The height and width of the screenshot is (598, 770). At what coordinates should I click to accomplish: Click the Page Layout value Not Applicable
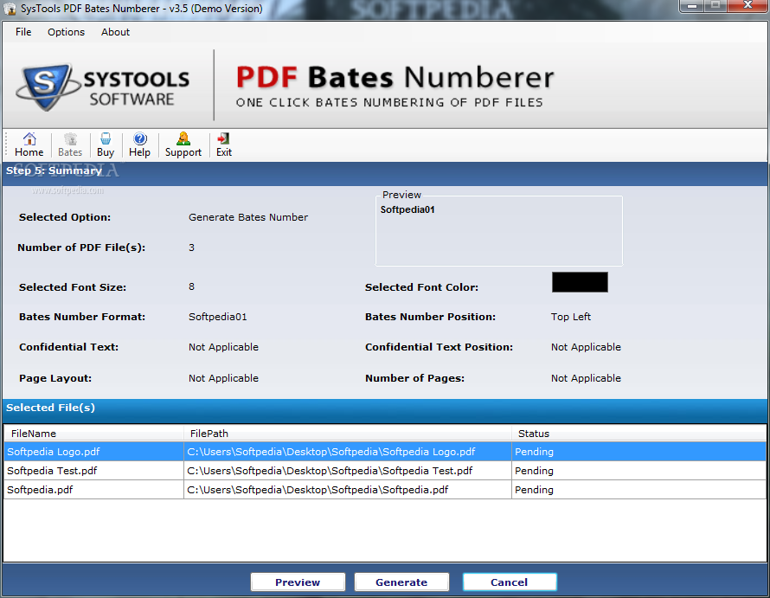tap(223, 378)
